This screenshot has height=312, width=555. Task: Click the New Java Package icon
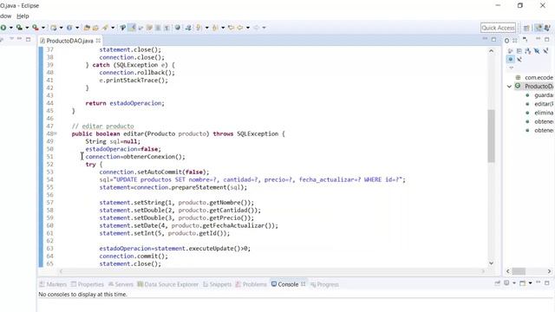(x=54, y=28)
